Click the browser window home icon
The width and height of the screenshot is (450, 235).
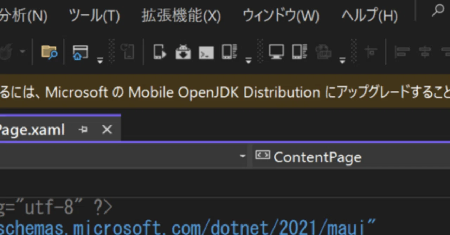click(x=80, y=52)
